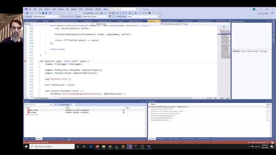
Task: Select the CPU Usage tab in Diagnostic Tools
Action: [263, 51]
